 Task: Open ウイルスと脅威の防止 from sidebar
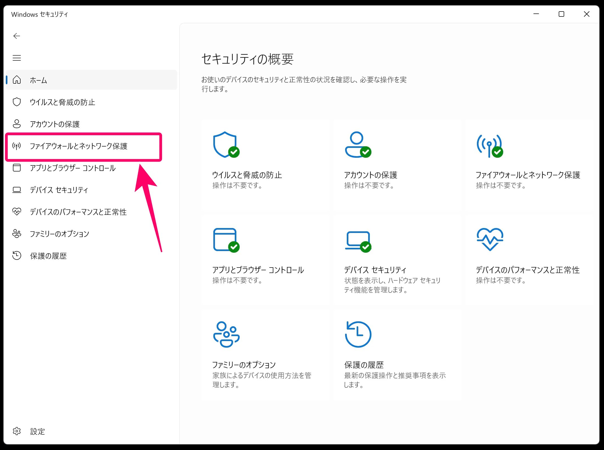point(62,102)
